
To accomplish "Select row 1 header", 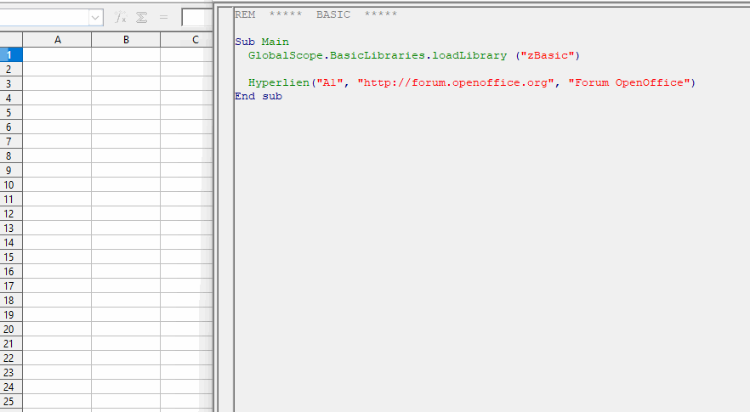I will [10, 54].
